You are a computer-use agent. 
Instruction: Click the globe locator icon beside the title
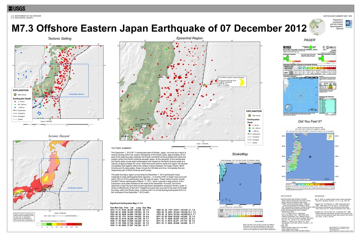pos(317,27)
